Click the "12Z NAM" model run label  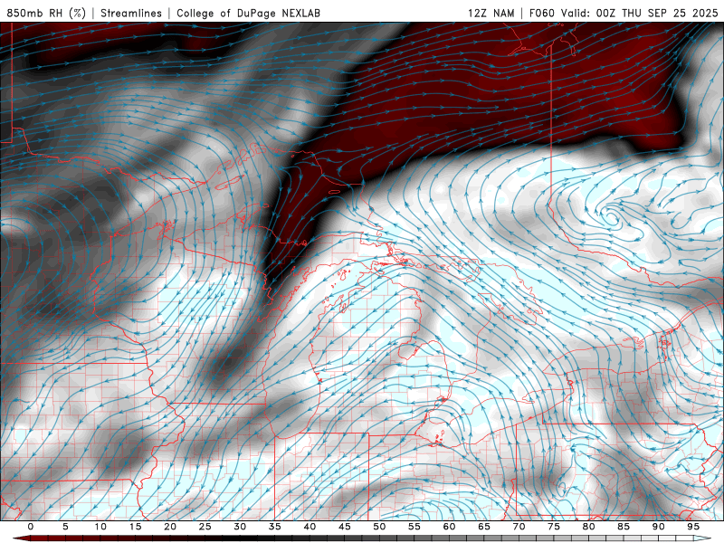pos(491,13)
